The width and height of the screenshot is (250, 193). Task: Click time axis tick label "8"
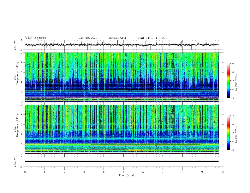tap(182, 172)
